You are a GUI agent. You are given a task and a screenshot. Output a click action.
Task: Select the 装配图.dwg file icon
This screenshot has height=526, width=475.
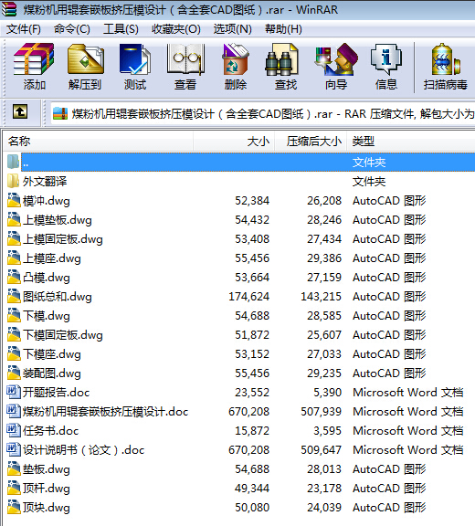14,373
